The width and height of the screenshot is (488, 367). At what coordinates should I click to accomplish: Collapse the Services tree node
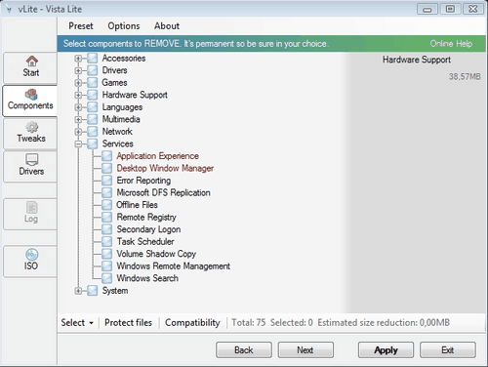pyautogui.click(x=78, y=144)
